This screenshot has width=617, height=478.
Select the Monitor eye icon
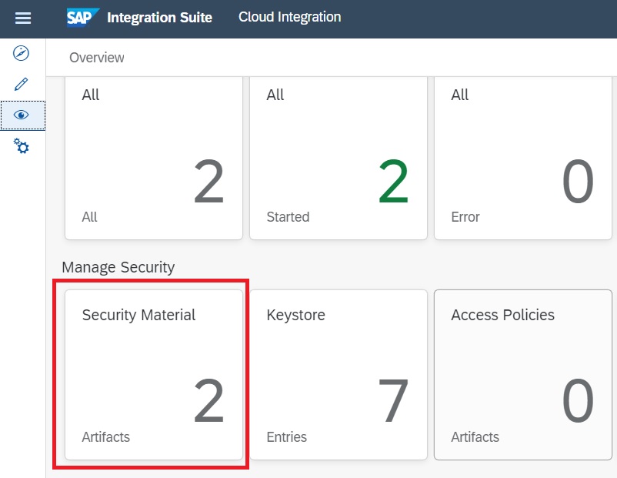(x=22, y=115)
